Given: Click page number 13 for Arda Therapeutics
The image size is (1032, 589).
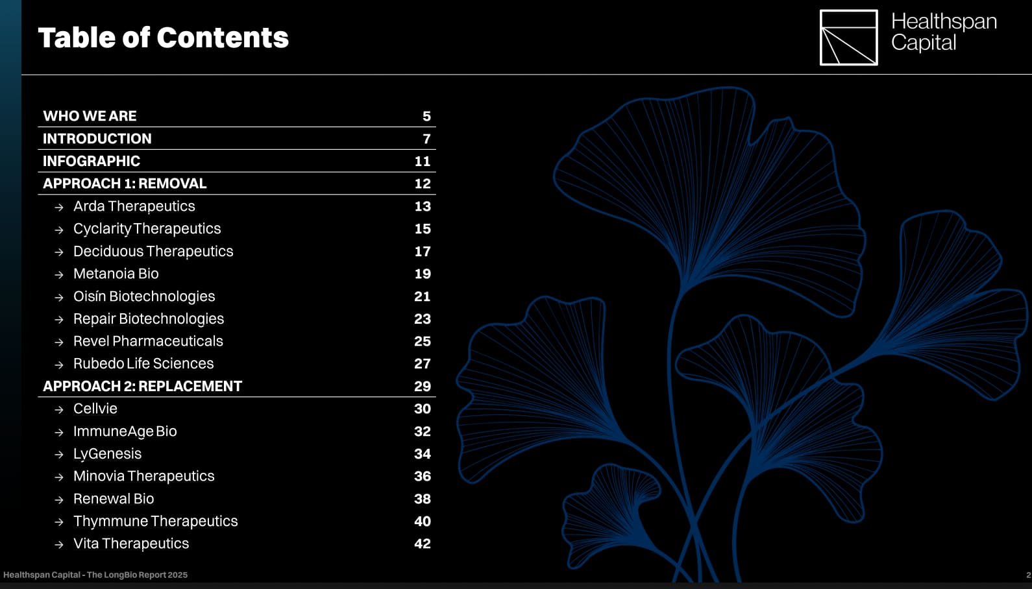Looking at the screenshot, I should (423, 206).
